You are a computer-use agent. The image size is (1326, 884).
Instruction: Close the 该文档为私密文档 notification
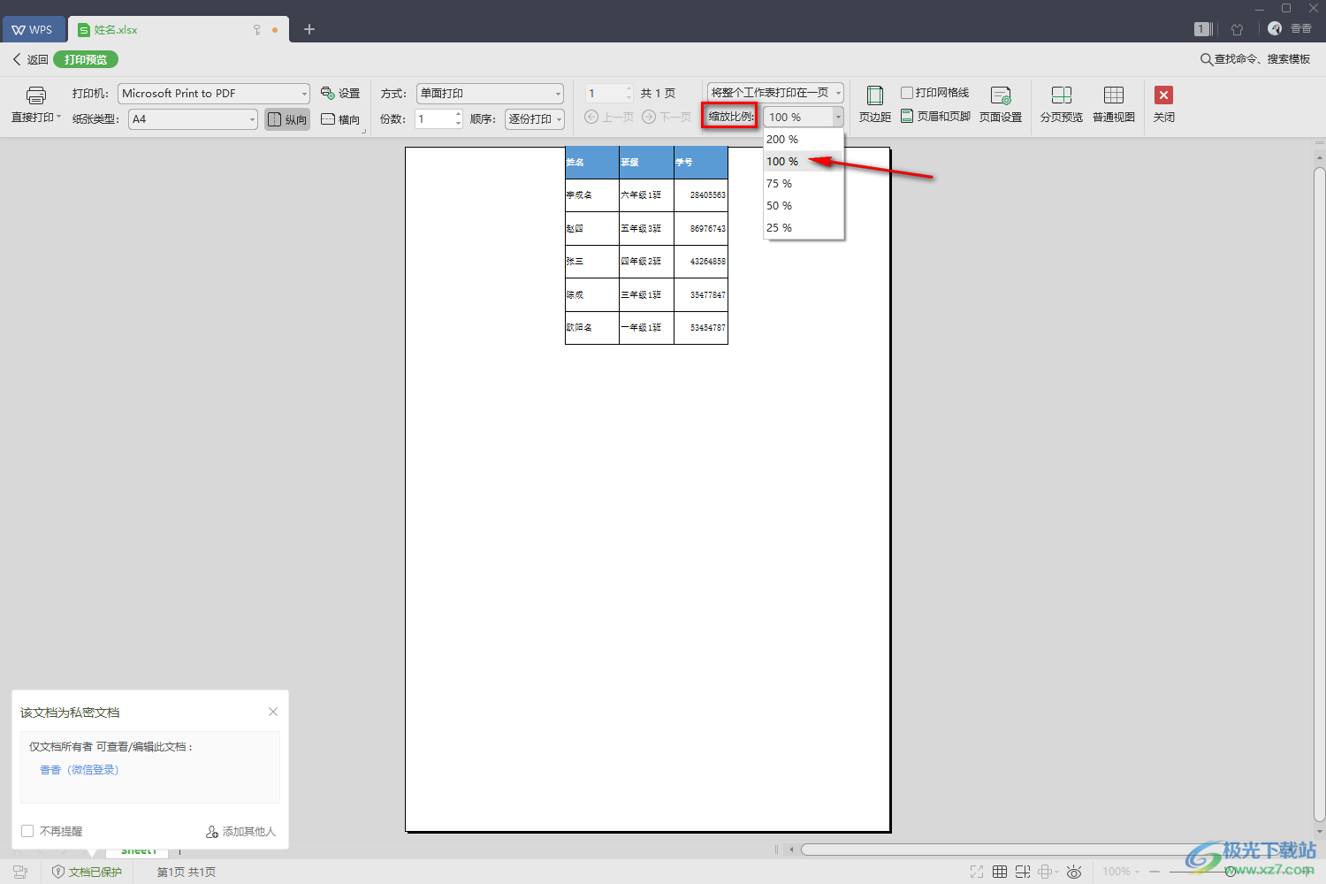[273, 712]
